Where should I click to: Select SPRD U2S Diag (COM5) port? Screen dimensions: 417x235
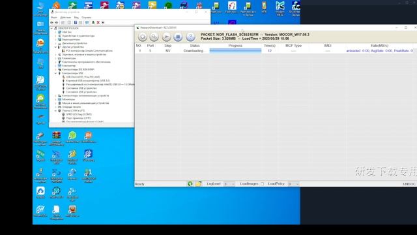tap(79, 114)
